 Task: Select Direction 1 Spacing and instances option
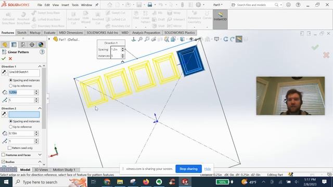[x=10, y=80]
